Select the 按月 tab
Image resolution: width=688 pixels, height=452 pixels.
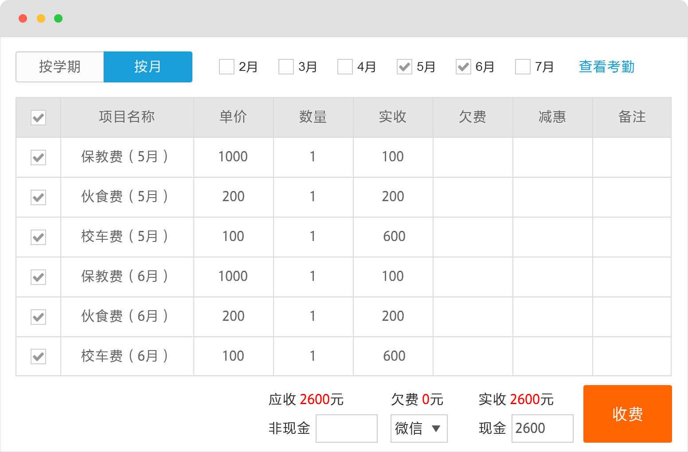click(148, 67)
